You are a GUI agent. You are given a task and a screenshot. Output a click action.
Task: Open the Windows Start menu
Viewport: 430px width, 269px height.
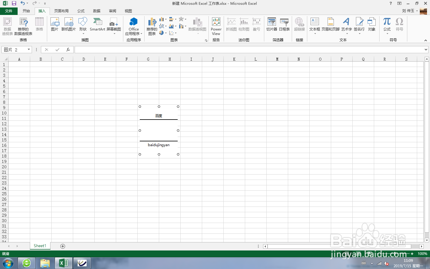pyautogui.click(x=8, y=263)
